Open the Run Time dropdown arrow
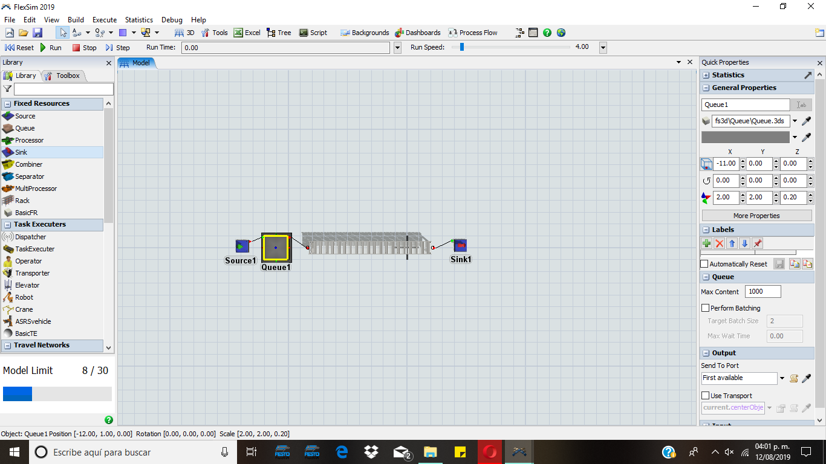 click(x=397, y=47)
